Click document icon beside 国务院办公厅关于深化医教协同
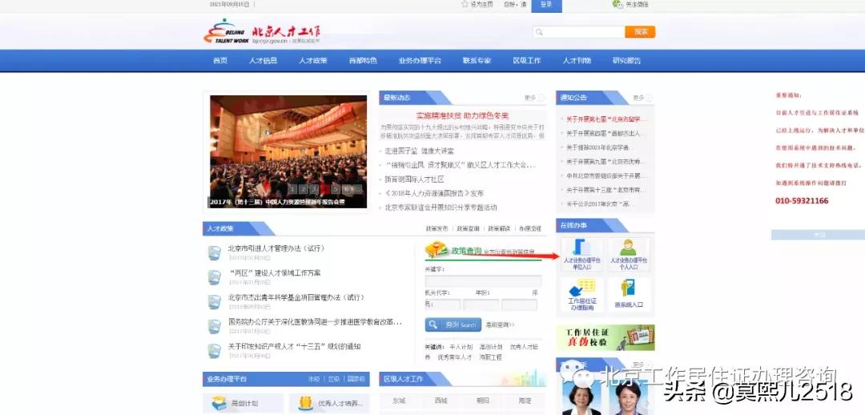This screenshot has height=415, width=865. (214, 326)
